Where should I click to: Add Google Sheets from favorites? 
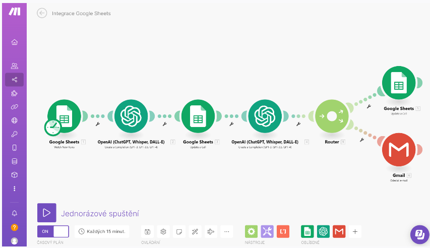click(308, 231)
